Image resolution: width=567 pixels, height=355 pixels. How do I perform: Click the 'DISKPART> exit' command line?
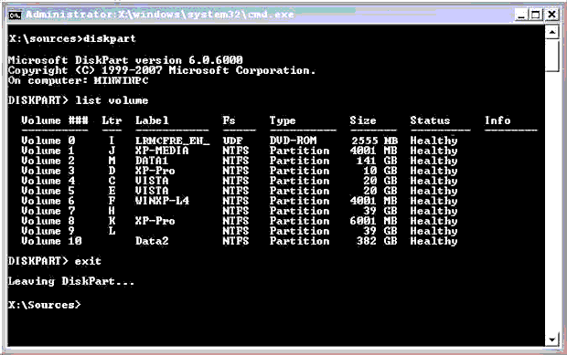pyautogui.click(x=55, y=261)
